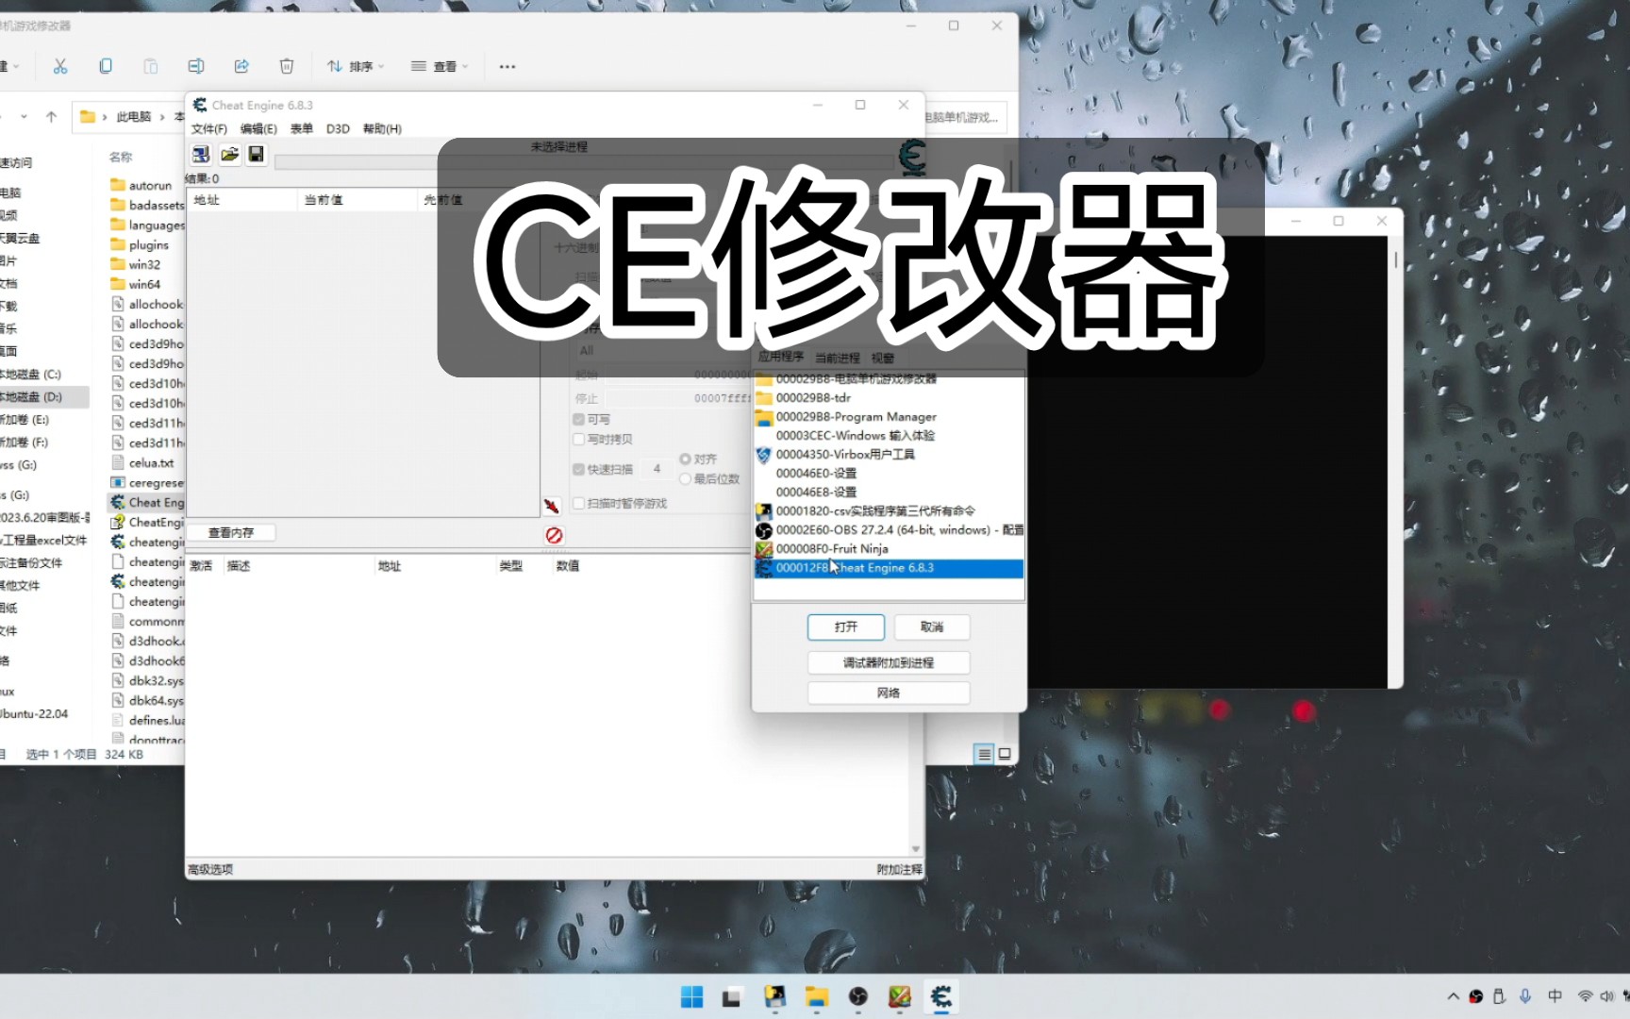Click the red stop scan icon
Image resolution: width=1630 pixels, height=1019 pixels.
coord(555,535)
